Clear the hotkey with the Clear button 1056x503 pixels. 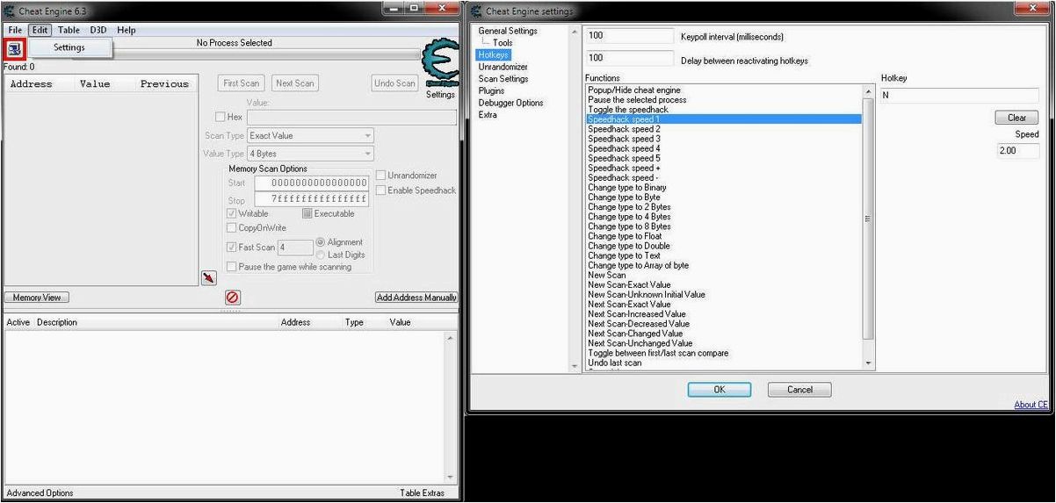click(1016, 118)
